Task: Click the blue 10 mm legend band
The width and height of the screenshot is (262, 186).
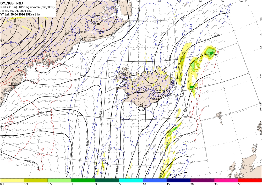Action: (x=155, y=180)
